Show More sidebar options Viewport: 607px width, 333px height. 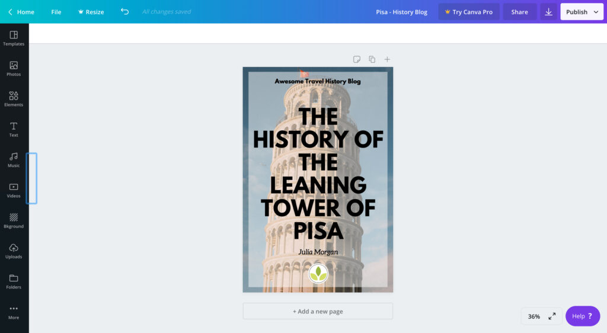(x=14, y=312)
